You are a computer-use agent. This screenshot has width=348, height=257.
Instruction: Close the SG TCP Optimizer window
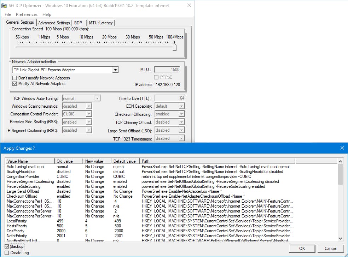[189, 6]
